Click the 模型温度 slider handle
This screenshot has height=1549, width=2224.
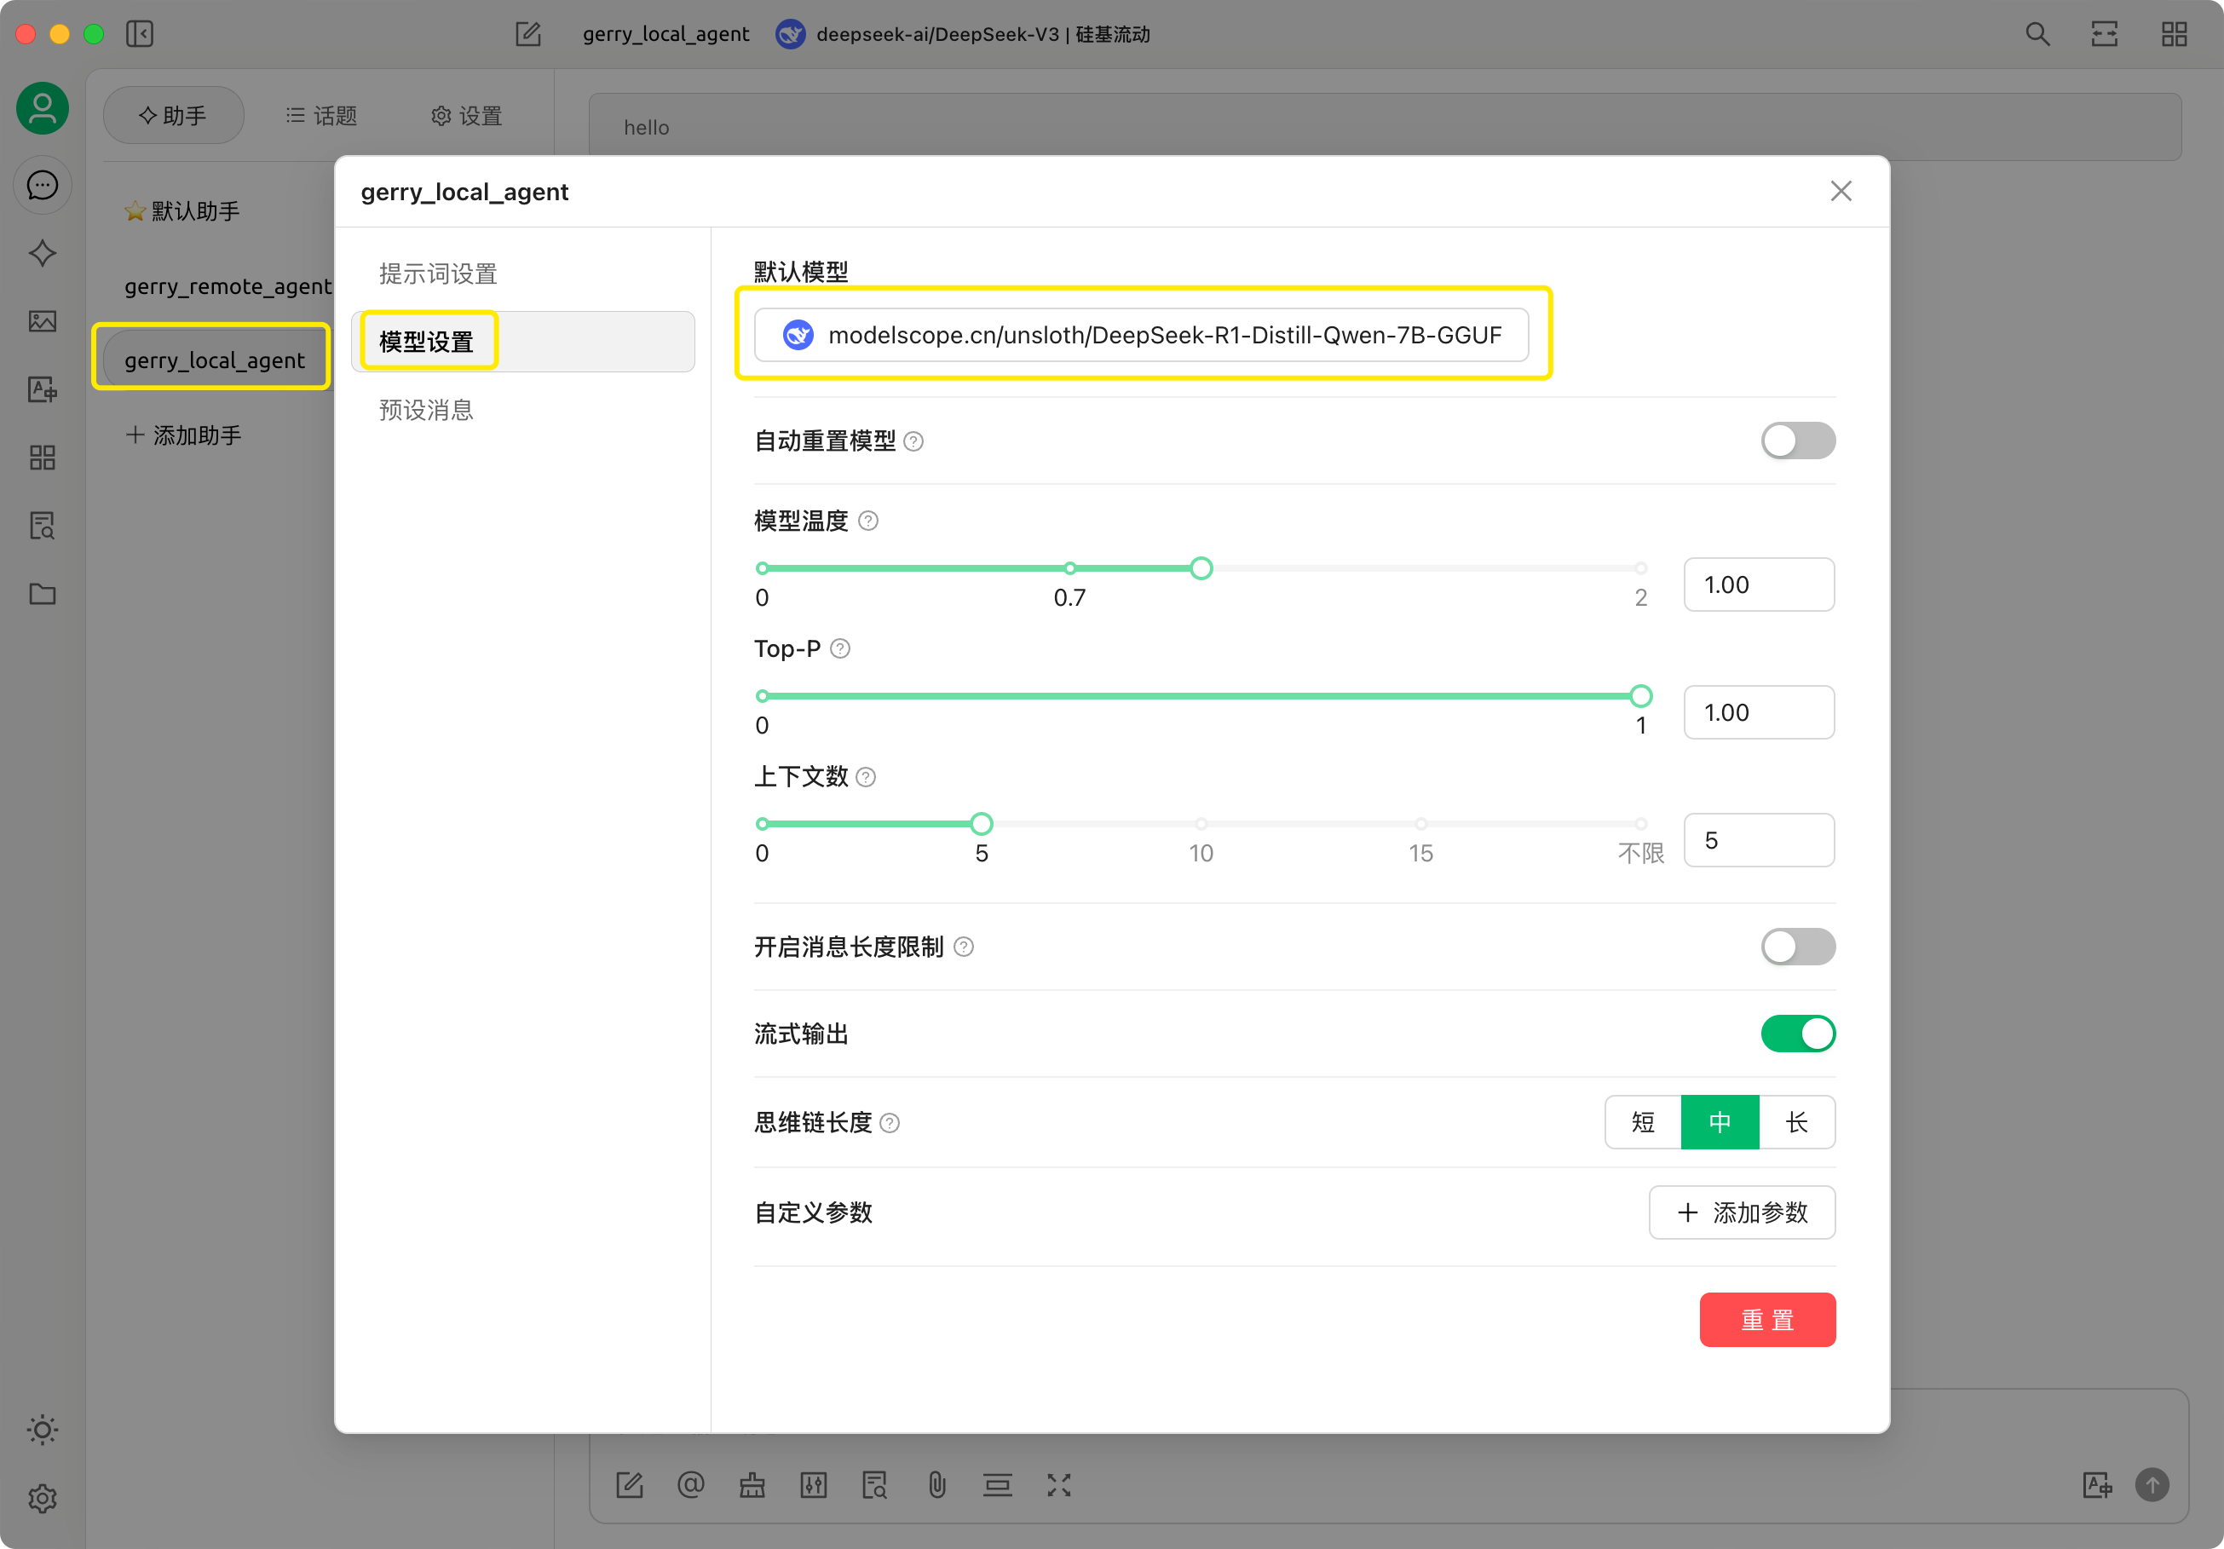(x=1201, y=568)
